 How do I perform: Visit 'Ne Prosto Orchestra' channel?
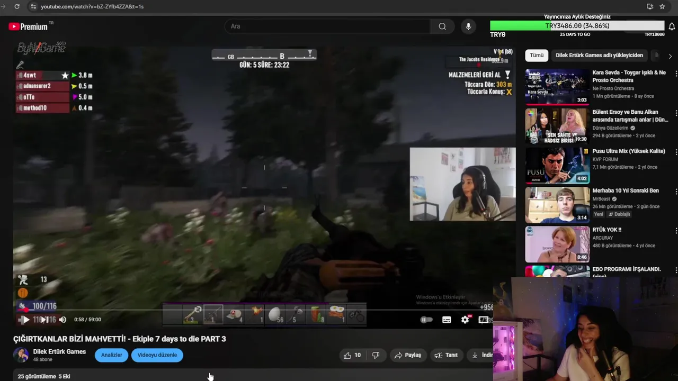pyautogui.click(x=613, y=88)
